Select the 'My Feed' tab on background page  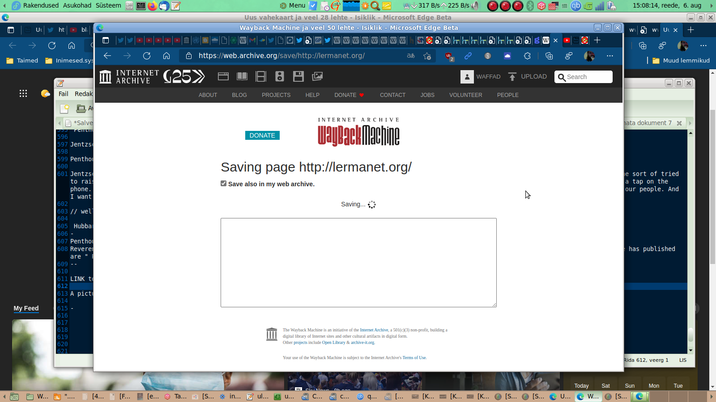pyautogui.click(x=26, y=308)
